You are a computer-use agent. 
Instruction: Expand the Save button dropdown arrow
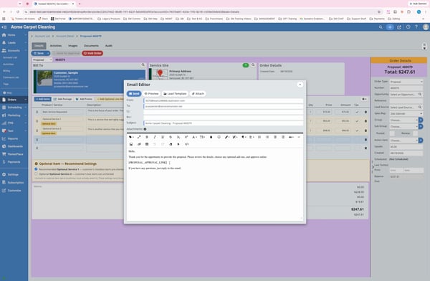pyautogui.click(x=48, y=53)
